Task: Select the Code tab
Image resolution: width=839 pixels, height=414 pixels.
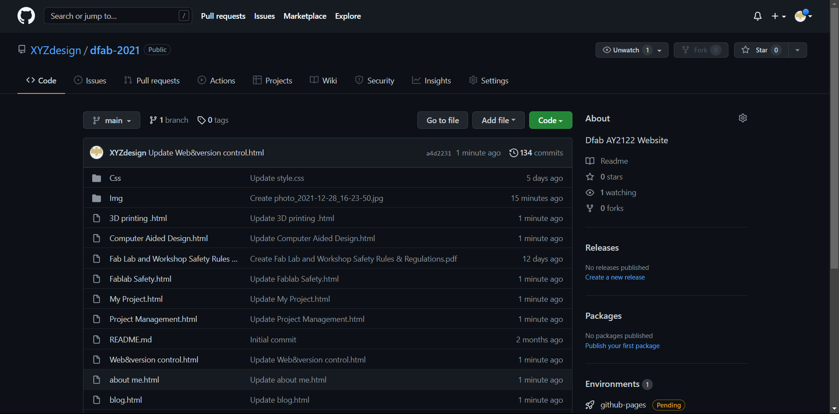Action: click(x=41, y=81)
